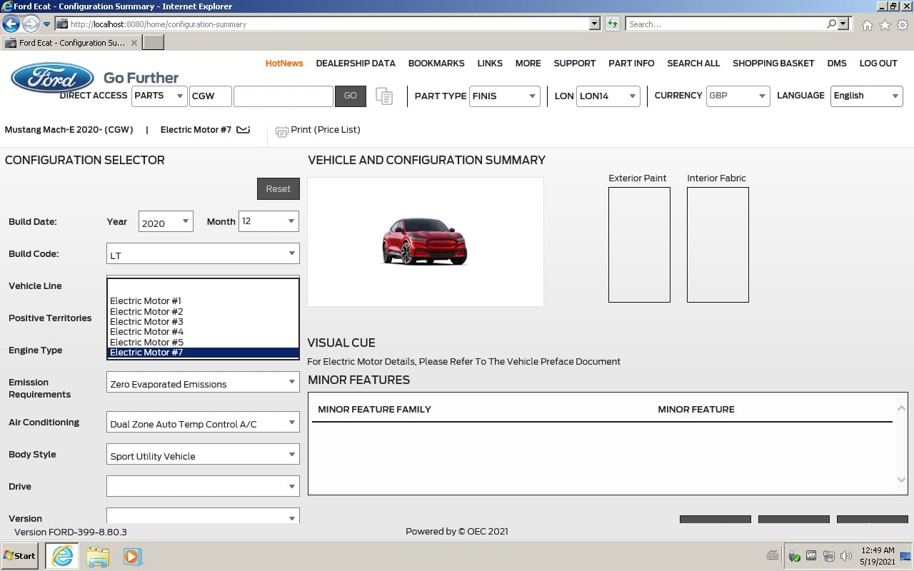914x571 pixels.
Task: Click the IE Search box
Action: pos(725,24)
